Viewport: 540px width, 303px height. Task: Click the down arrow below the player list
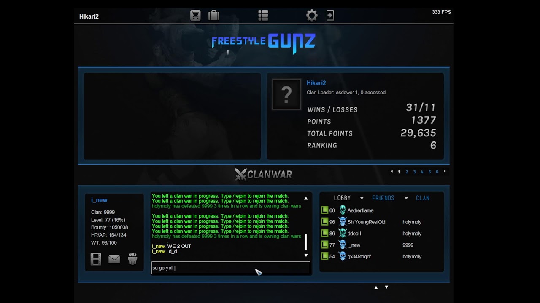(x=386, y=287)
